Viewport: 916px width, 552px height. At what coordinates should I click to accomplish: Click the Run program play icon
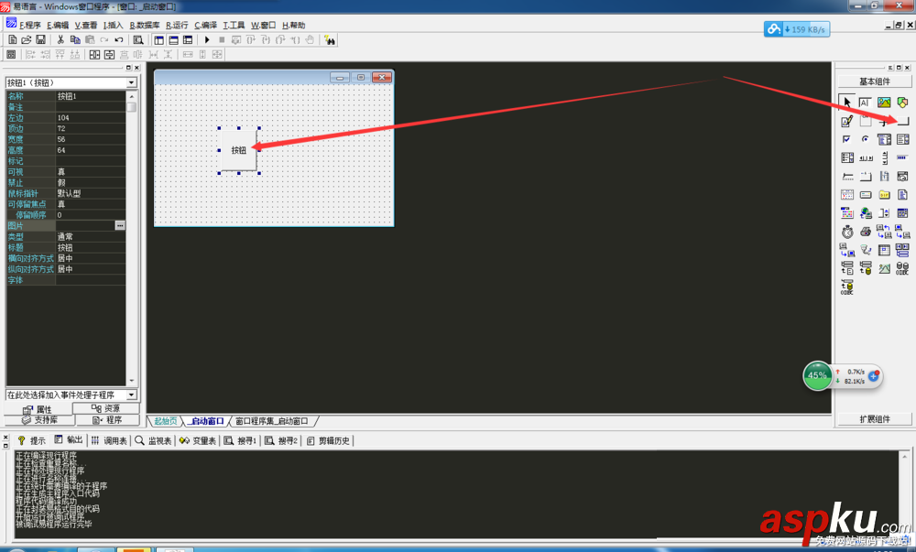pyautogui.click(x=207, y=39)
